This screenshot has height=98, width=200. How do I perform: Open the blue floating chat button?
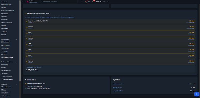[x=197, y=94]
